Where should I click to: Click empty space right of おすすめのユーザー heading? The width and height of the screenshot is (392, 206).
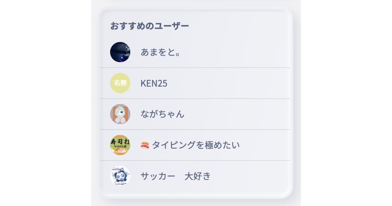tap(238, 26)
